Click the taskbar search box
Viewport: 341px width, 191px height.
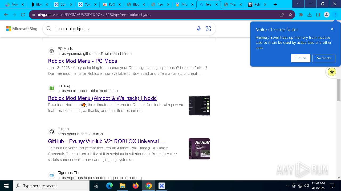51,186
